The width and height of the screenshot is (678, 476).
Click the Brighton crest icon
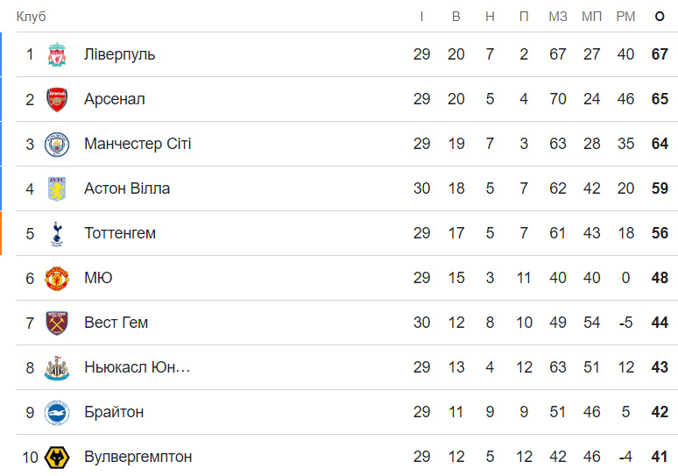[x=57, y=412]
